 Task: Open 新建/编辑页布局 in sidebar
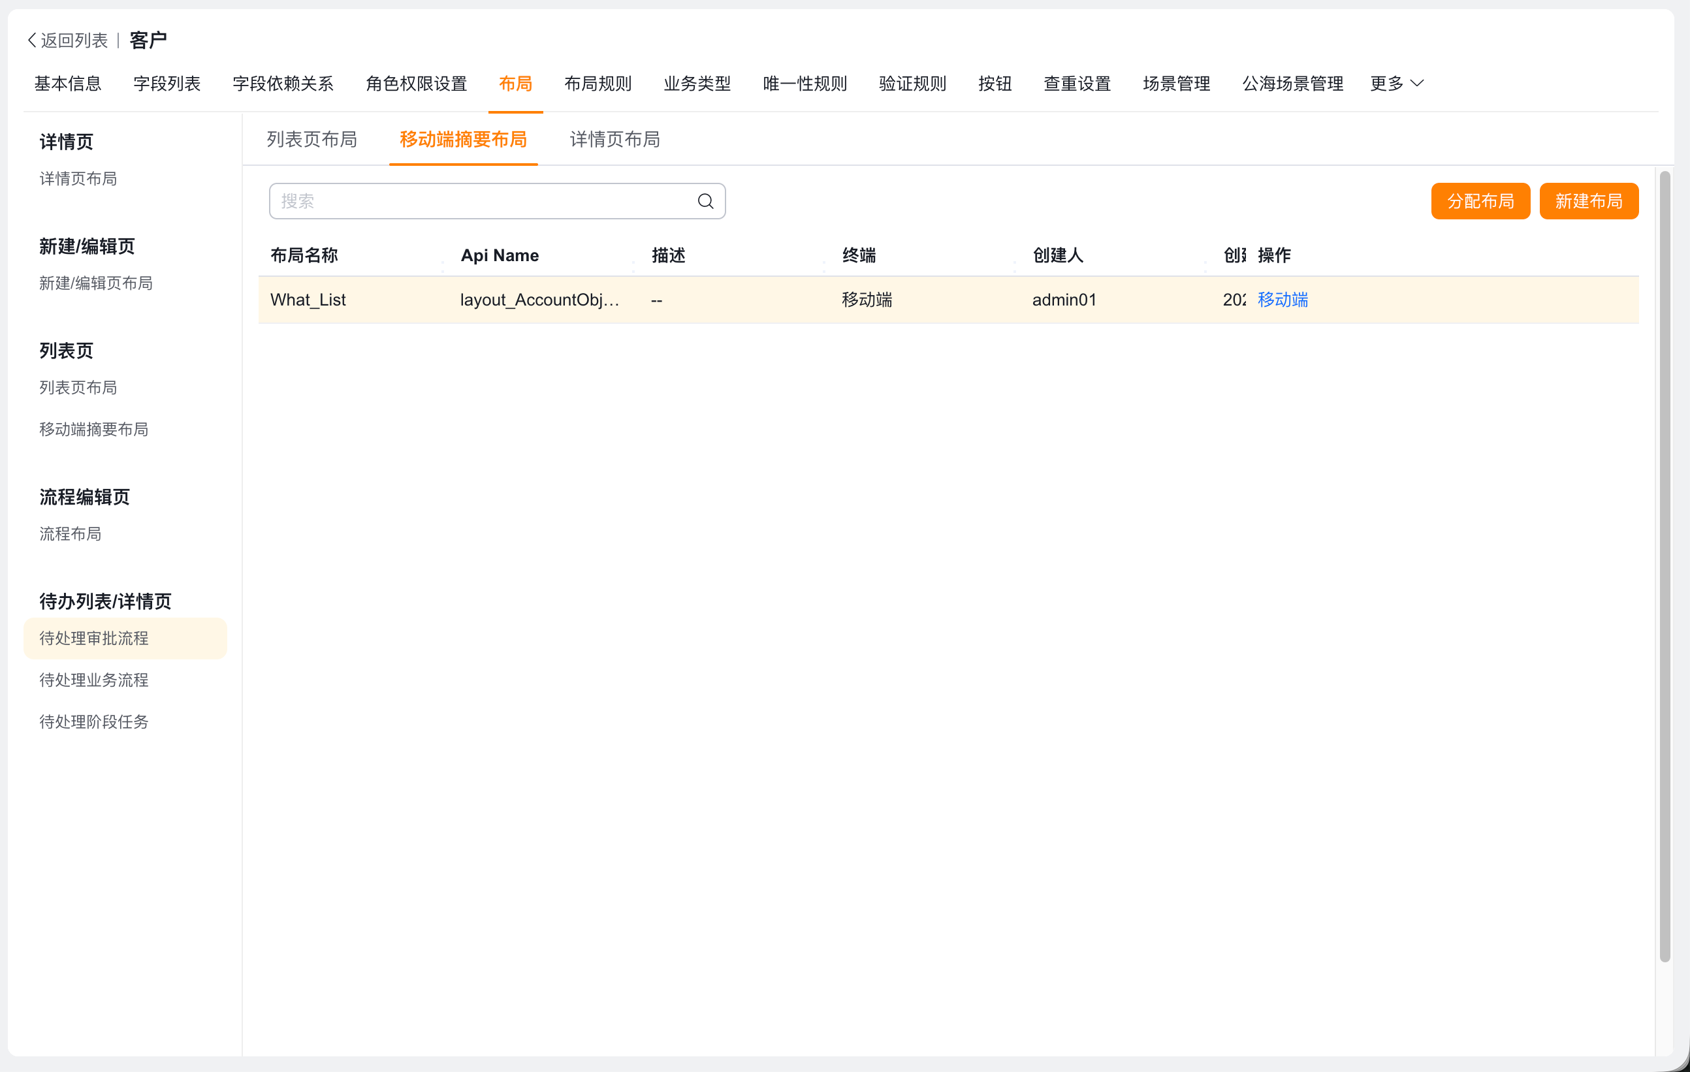pyautogui.click(x=96, y=283)
